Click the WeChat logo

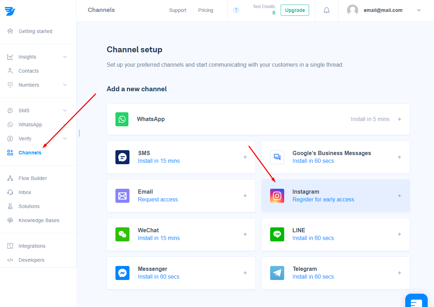pos(122,234)
